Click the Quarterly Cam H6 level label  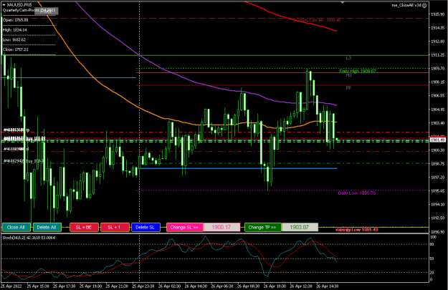coord(317,20)
